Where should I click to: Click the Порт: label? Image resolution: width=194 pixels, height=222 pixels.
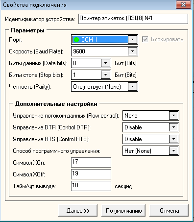click(x=16, y=40)
